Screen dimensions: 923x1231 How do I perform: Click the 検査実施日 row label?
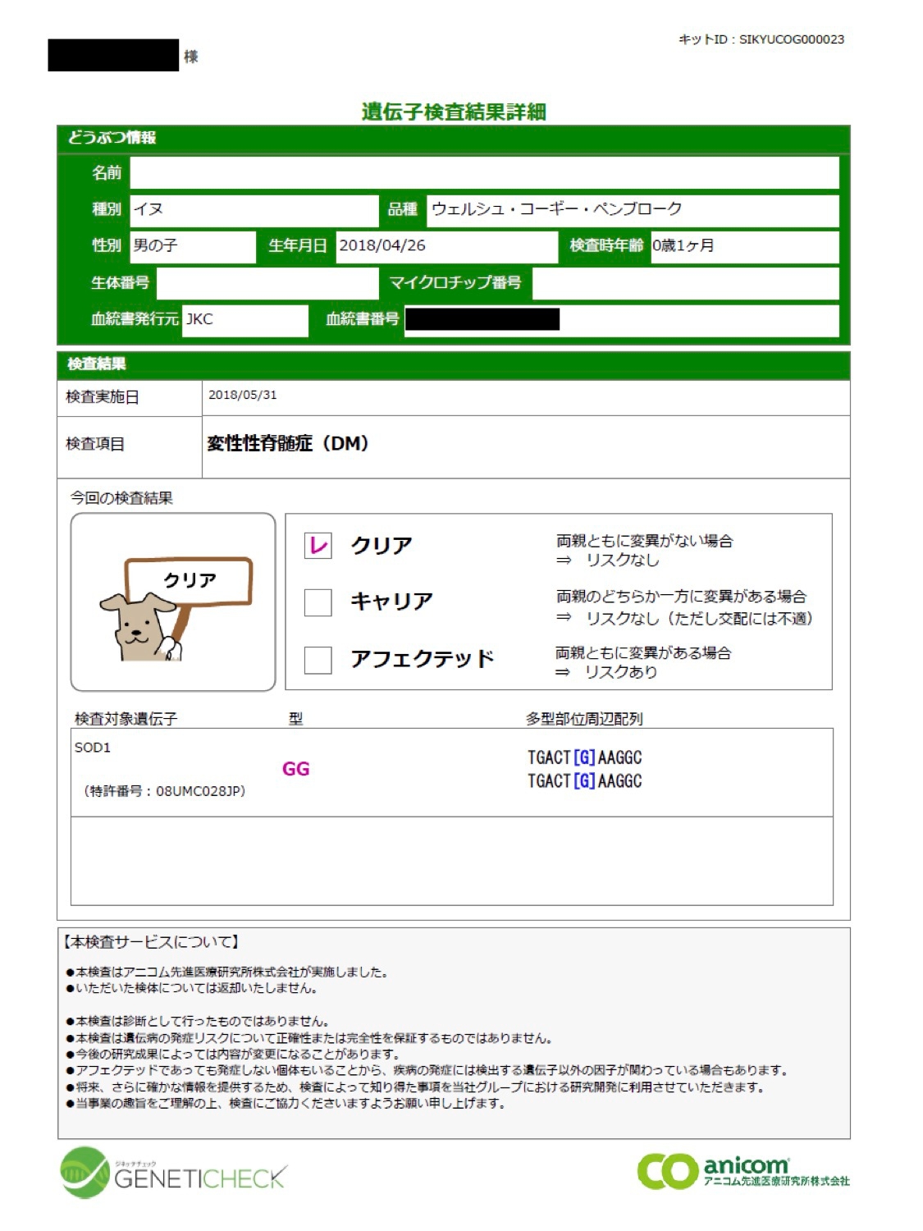pyautogui.click(x=103, y=397)
